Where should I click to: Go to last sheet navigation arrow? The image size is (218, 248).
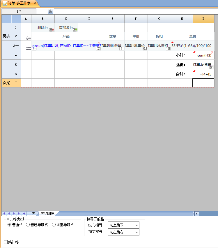click(x=19, y=214)
